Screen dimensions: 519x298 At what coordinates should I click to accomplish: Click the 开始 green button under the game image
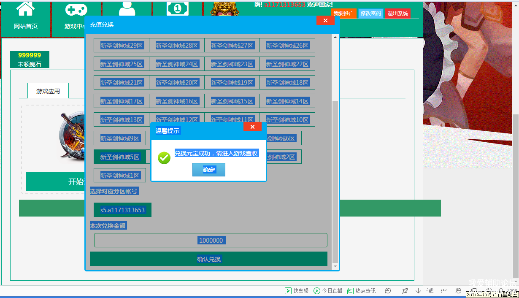55,182
